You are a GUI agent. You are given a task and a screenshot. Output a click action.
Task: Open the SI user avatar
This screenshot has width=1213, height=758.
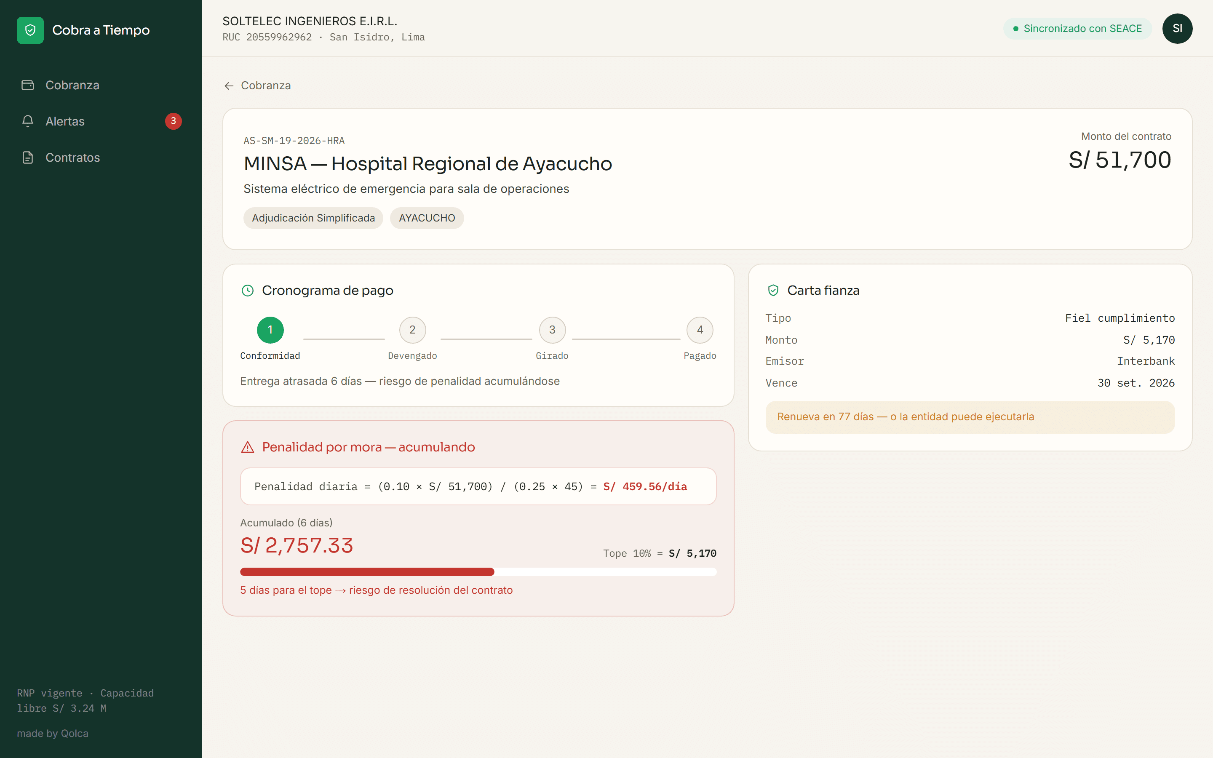1177,29
